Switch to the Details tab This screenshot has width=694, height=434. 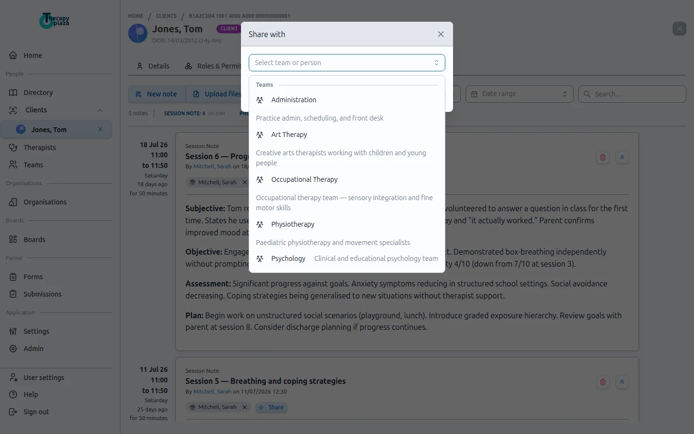tap(153, 66)
